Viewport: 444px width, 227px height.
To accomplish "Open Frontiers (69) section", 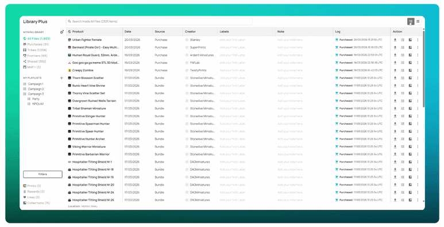I will [x=35, y=56].
